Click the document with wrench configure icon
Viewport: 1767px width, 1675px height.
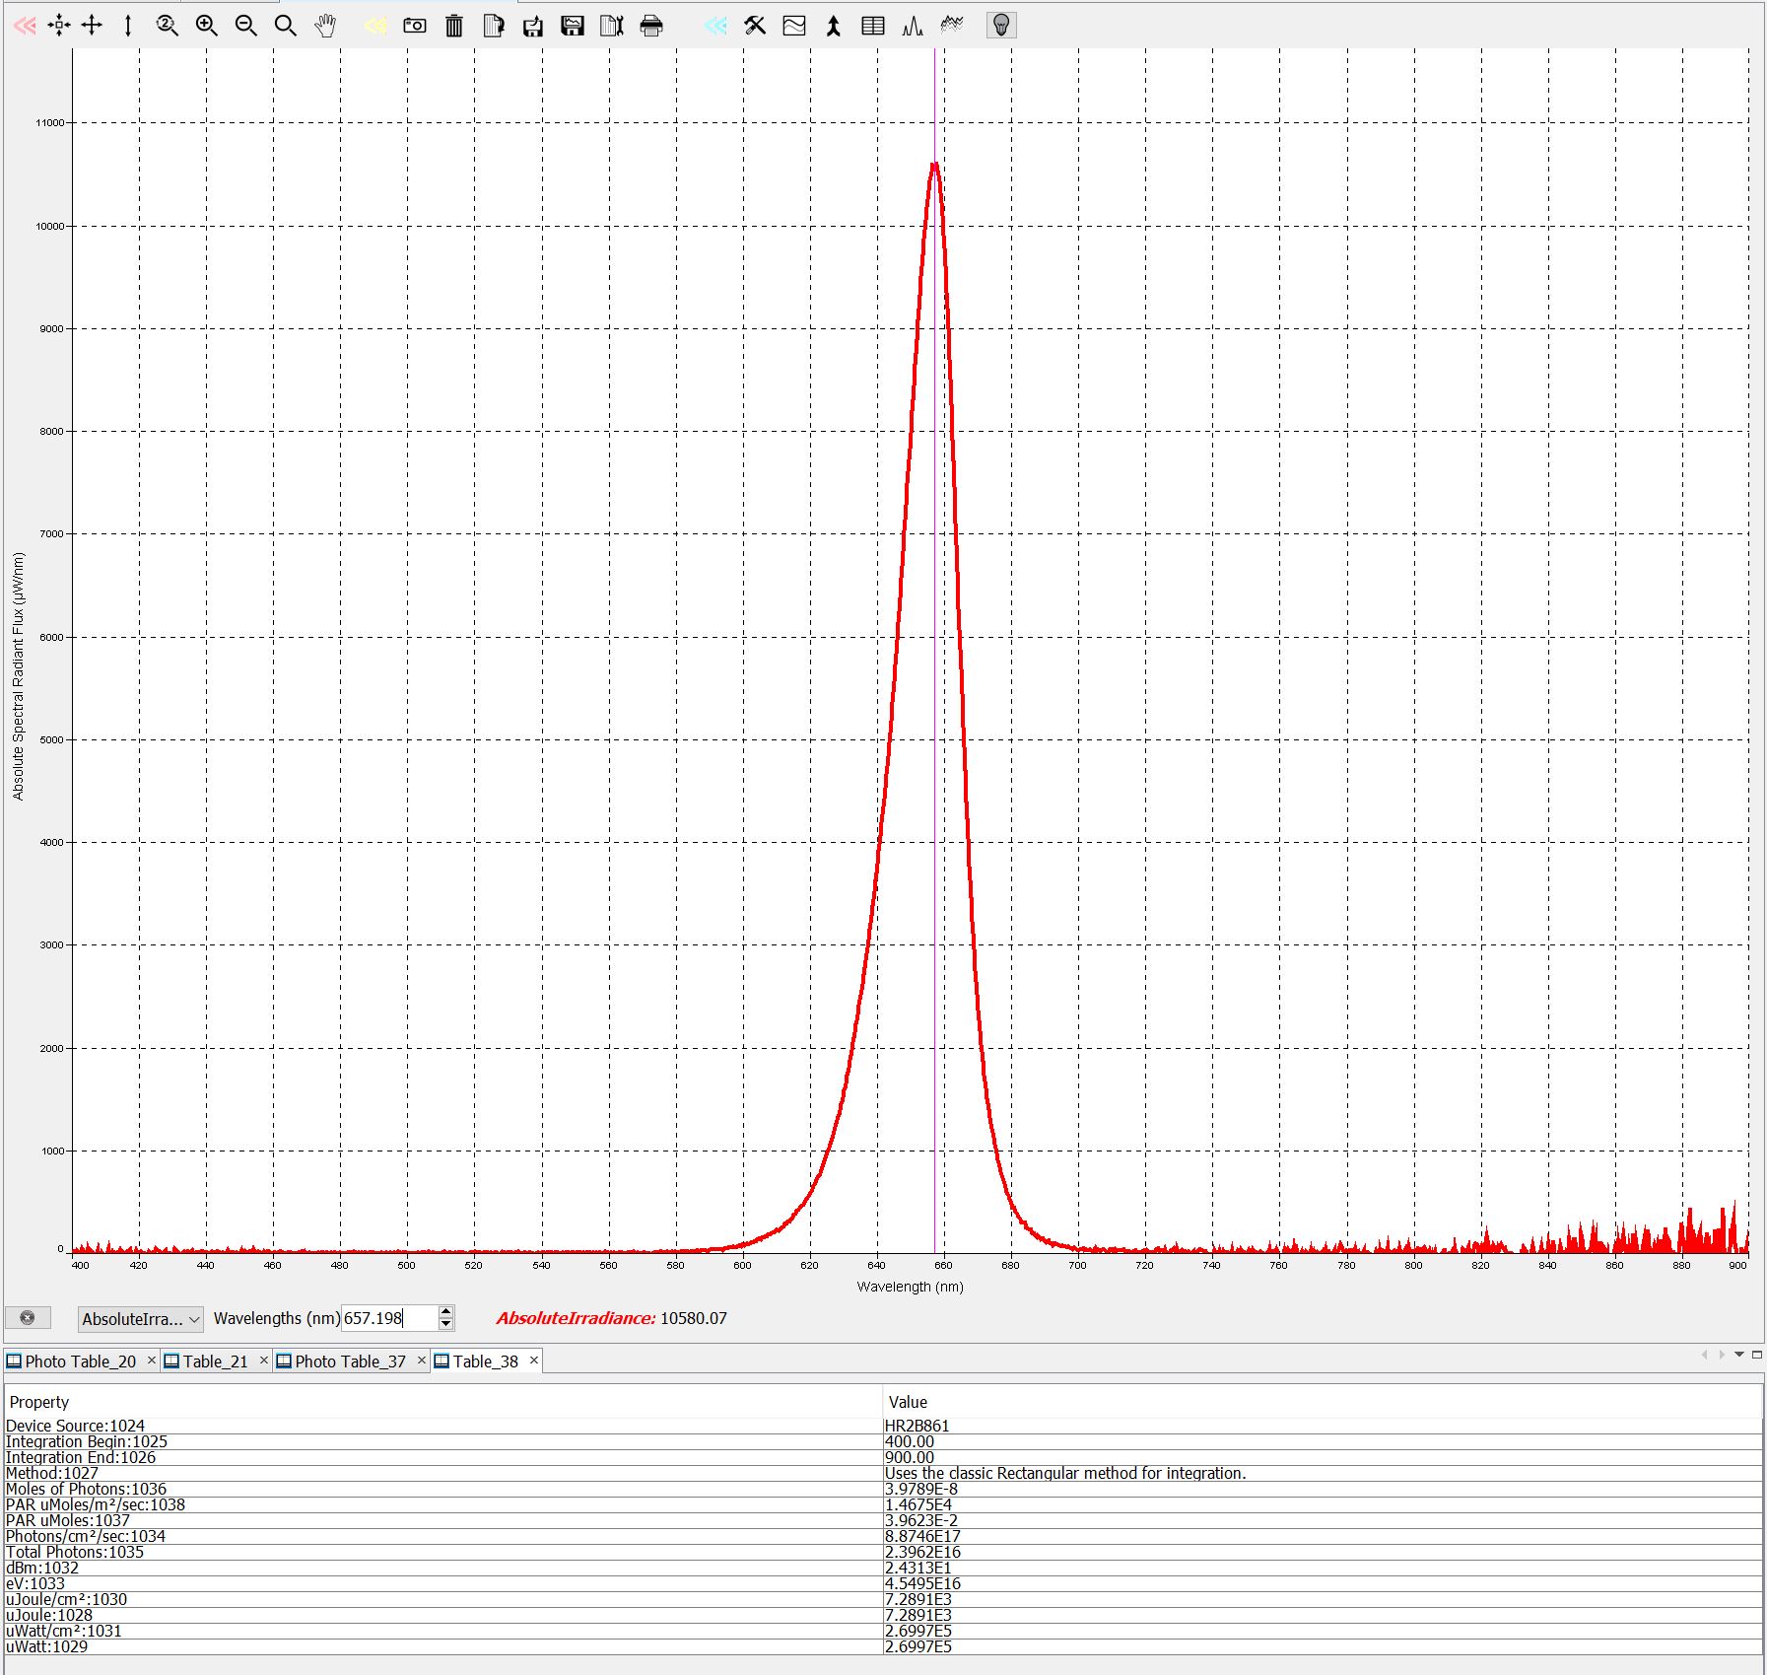(612, 26)
